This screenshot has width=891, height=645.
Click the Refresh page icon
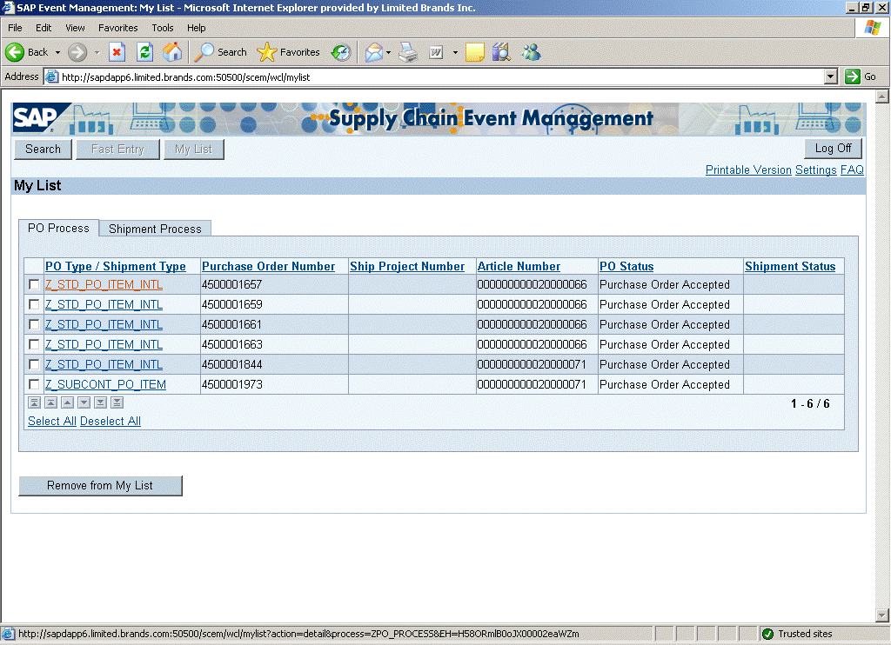145,52
